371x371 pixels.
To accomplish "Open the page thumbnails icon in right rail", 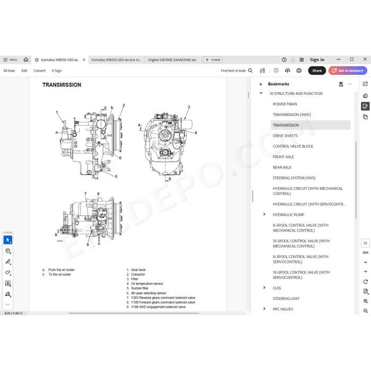I will point(365,117).
